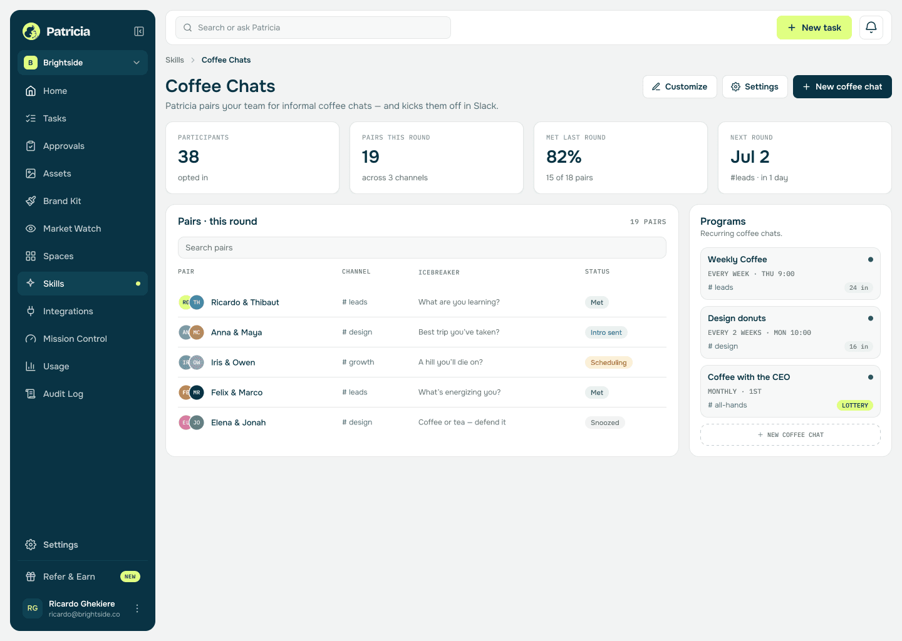Toggle Coffee with the CEO status dot
Image resolution: width=902 pixels, height=641 pixels.
(x=870, y=377)
